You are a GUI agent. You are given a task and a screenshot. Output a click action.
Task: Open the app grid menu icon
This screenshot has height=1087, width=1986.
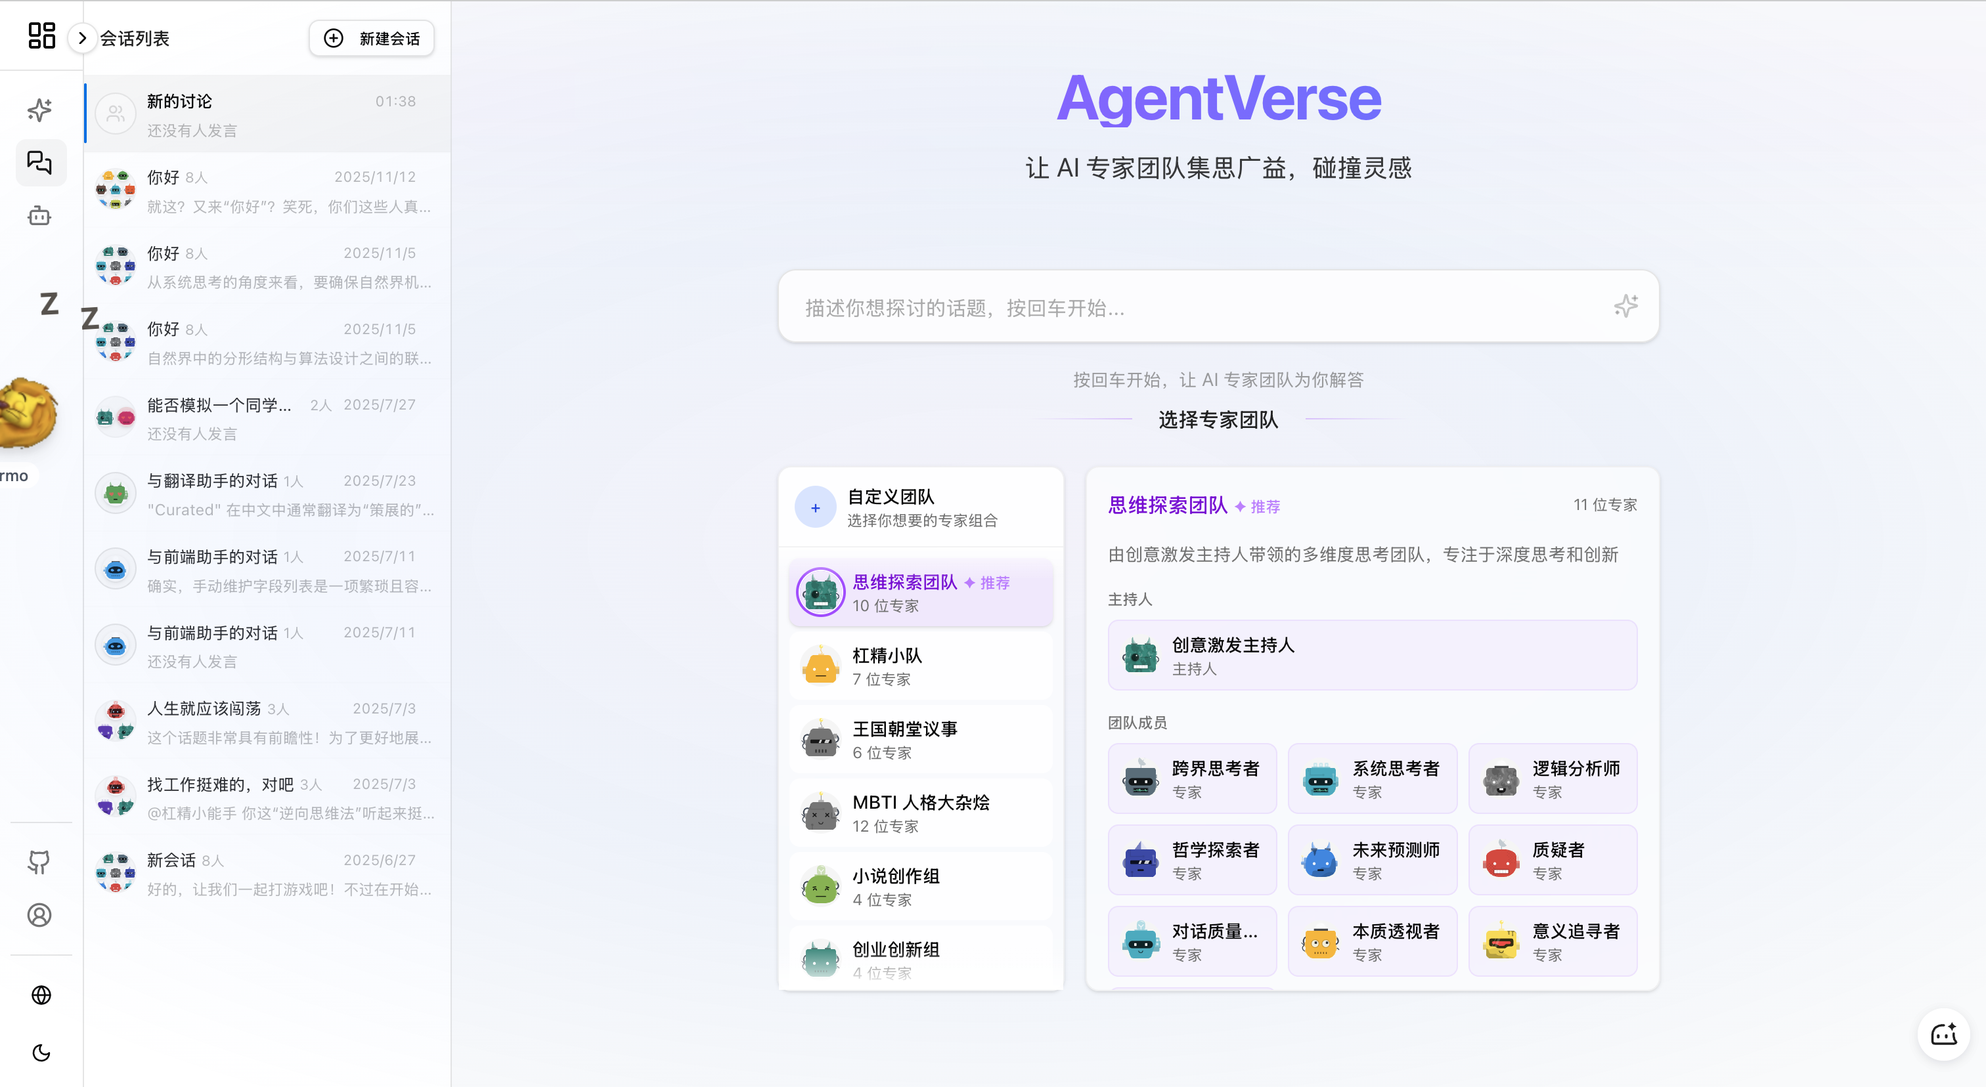click(41, 36)
